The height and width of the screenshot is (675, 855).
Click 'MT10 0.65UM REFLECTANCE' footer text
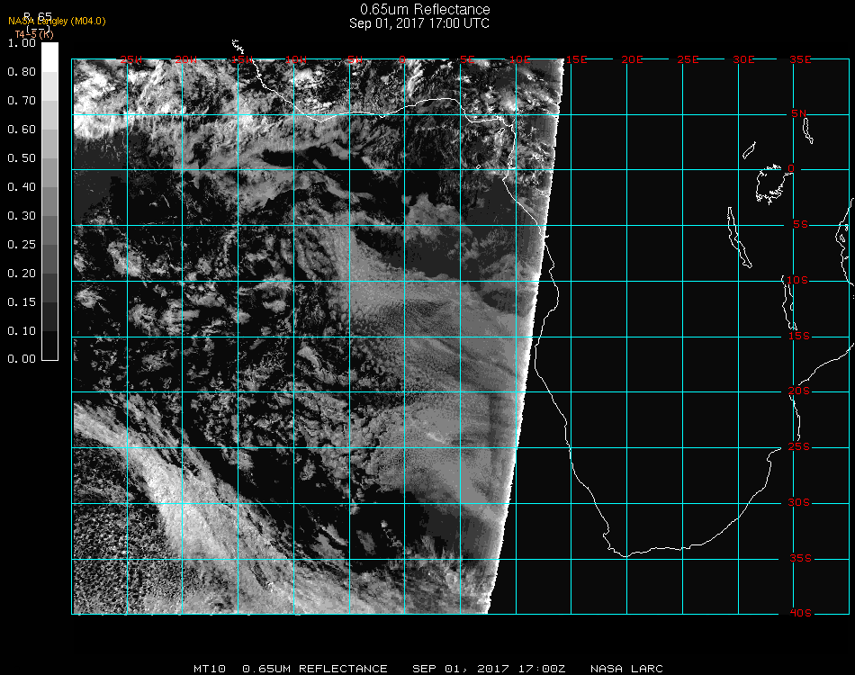(x=290, y=669)
